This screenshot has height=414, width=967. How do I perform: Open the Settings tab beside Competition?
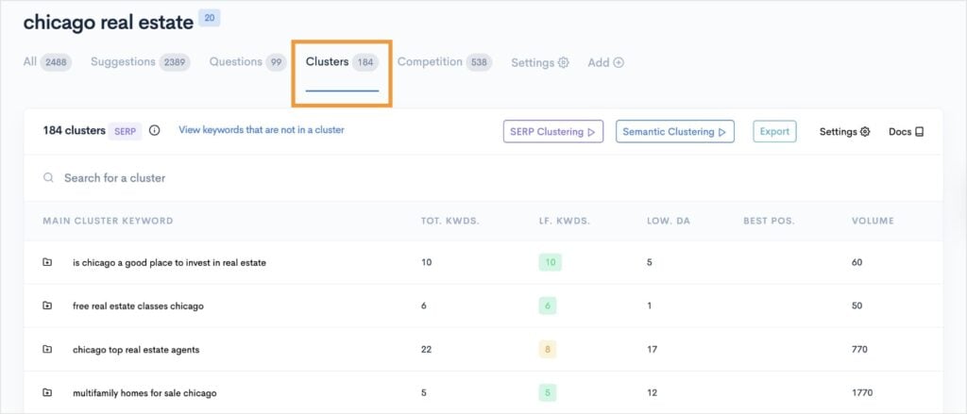(x=540, y=63)
